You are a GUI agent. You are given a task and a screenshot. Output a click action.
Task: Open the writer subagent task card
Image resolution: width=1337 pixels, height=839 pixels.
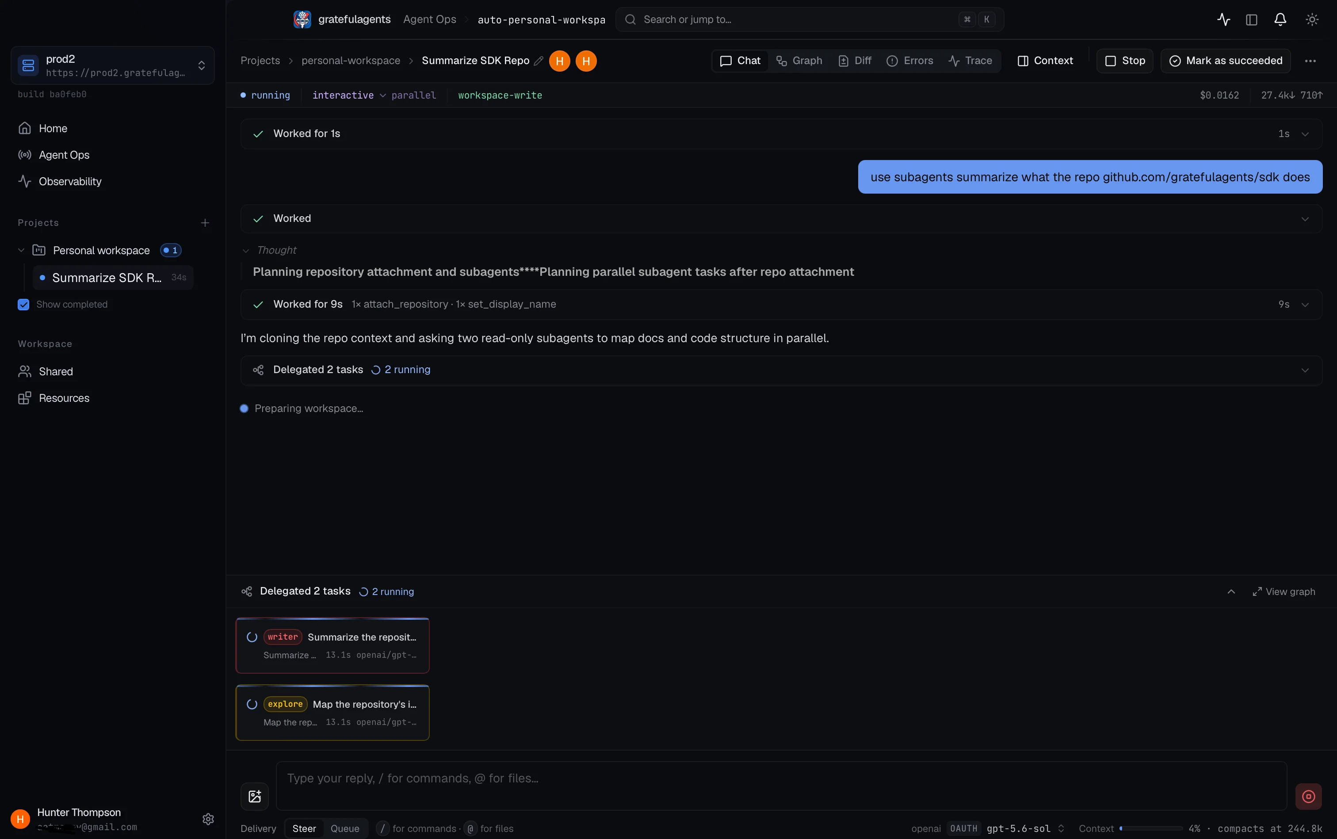[332, 645]
